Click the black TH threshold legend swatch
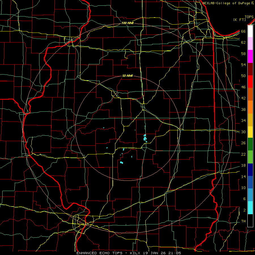Image resolution: width=255 pixels, height=255 pixels. 250,220
